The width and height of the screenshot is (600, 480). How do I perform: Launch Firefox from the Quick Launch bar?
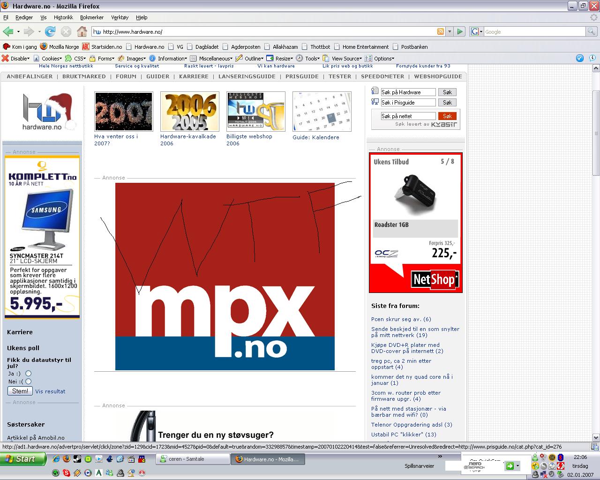[67, 459]
